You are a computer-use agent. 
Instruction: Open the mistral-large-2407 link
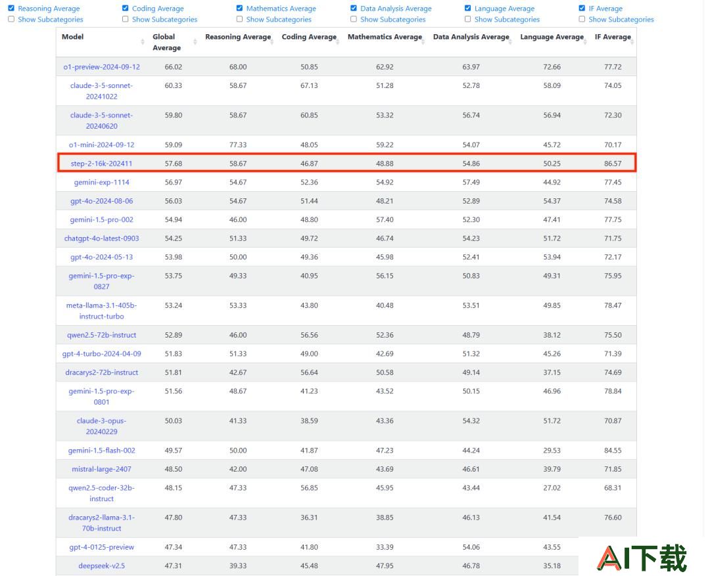[x=101, y=469]
